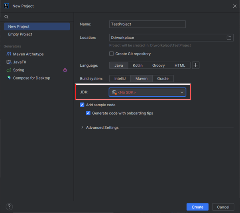Select Empty Project in the sidebar

pyautogui.click(x=37, y=34)
